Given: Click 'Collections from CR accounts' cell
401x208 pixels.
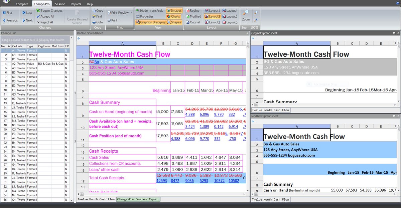Looking at the screenshot, I should pos(122,163).
